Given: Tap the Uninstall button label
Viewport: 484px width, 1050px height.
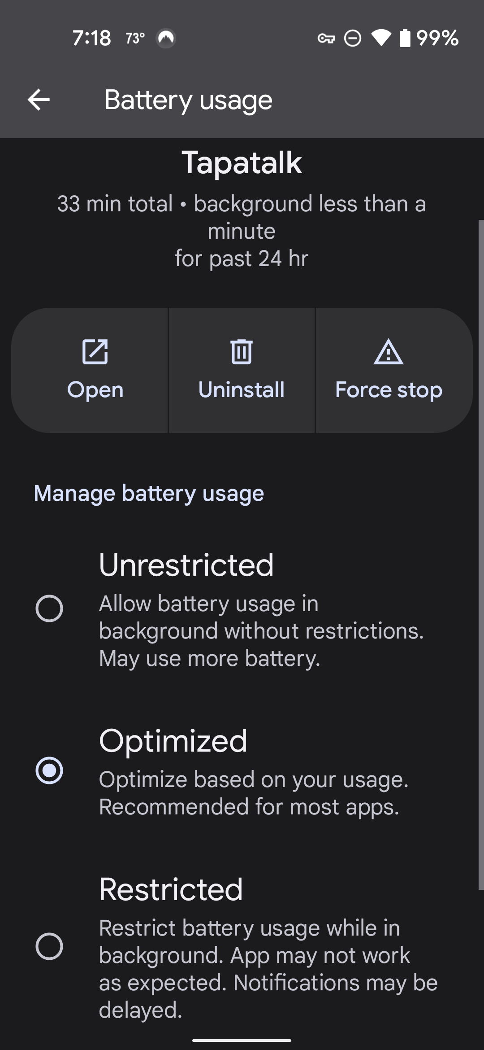Looking at the screenshot, I should pyautogui.click(x=242, y=389).
